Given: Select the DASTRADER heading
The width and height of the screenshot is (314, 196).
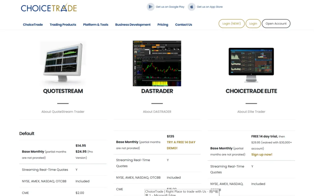Looking at the screenshot, I should pyautogui.click(x=157, y=91).
